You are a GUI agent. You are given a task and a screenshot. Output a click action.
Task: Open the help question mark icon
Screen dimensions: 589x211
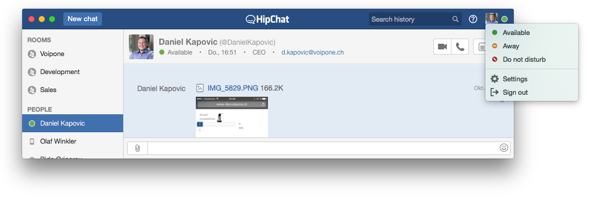coord(473,19)
